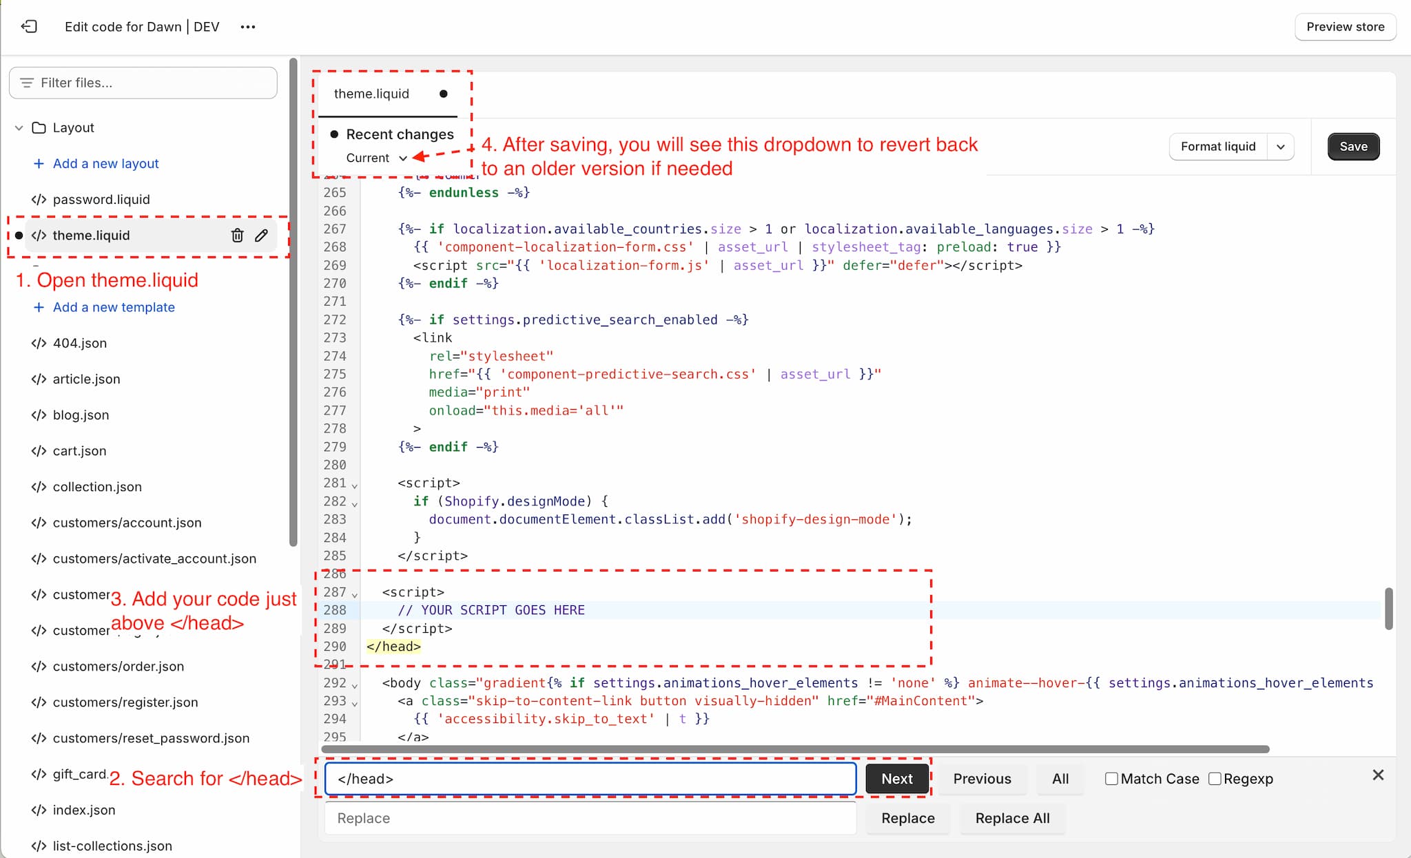
Task: Select the theme.liquid editor tab
Action: pos(372,94)
